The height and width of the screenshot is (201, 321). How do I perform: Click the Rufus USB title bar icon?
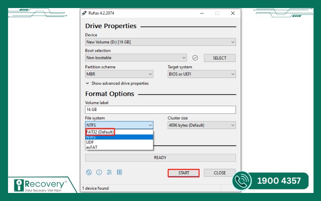(x=84, y=13)
